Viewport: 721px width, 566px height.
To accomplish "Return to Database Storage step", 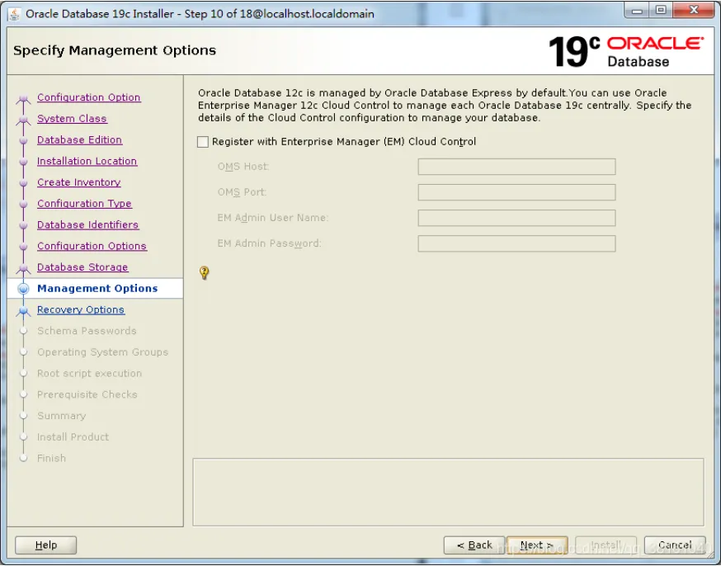I will point(82,266).
